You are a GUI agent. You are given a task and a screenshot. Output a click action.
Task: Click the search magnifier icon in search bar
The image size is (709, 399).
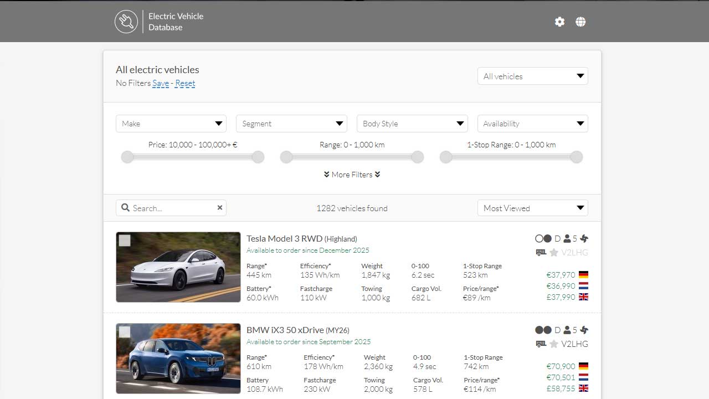[126, 207]
